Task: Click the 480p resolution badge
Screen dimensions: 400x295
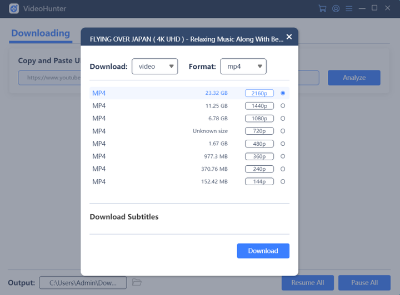Action: [x=259, y=144]
